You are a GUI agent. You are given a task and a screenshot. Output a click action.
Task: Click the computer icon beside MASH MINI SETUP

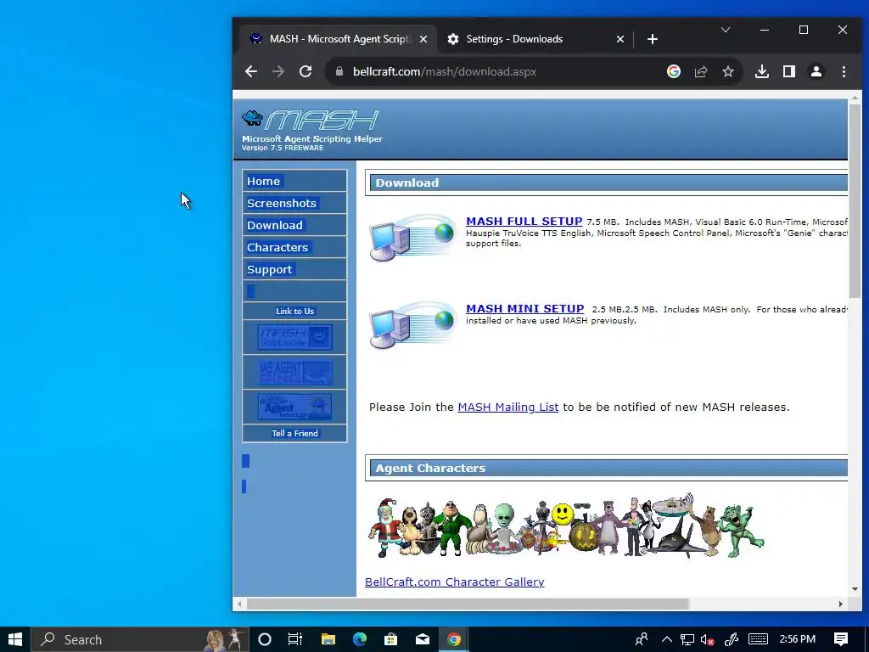pos(413,326)
